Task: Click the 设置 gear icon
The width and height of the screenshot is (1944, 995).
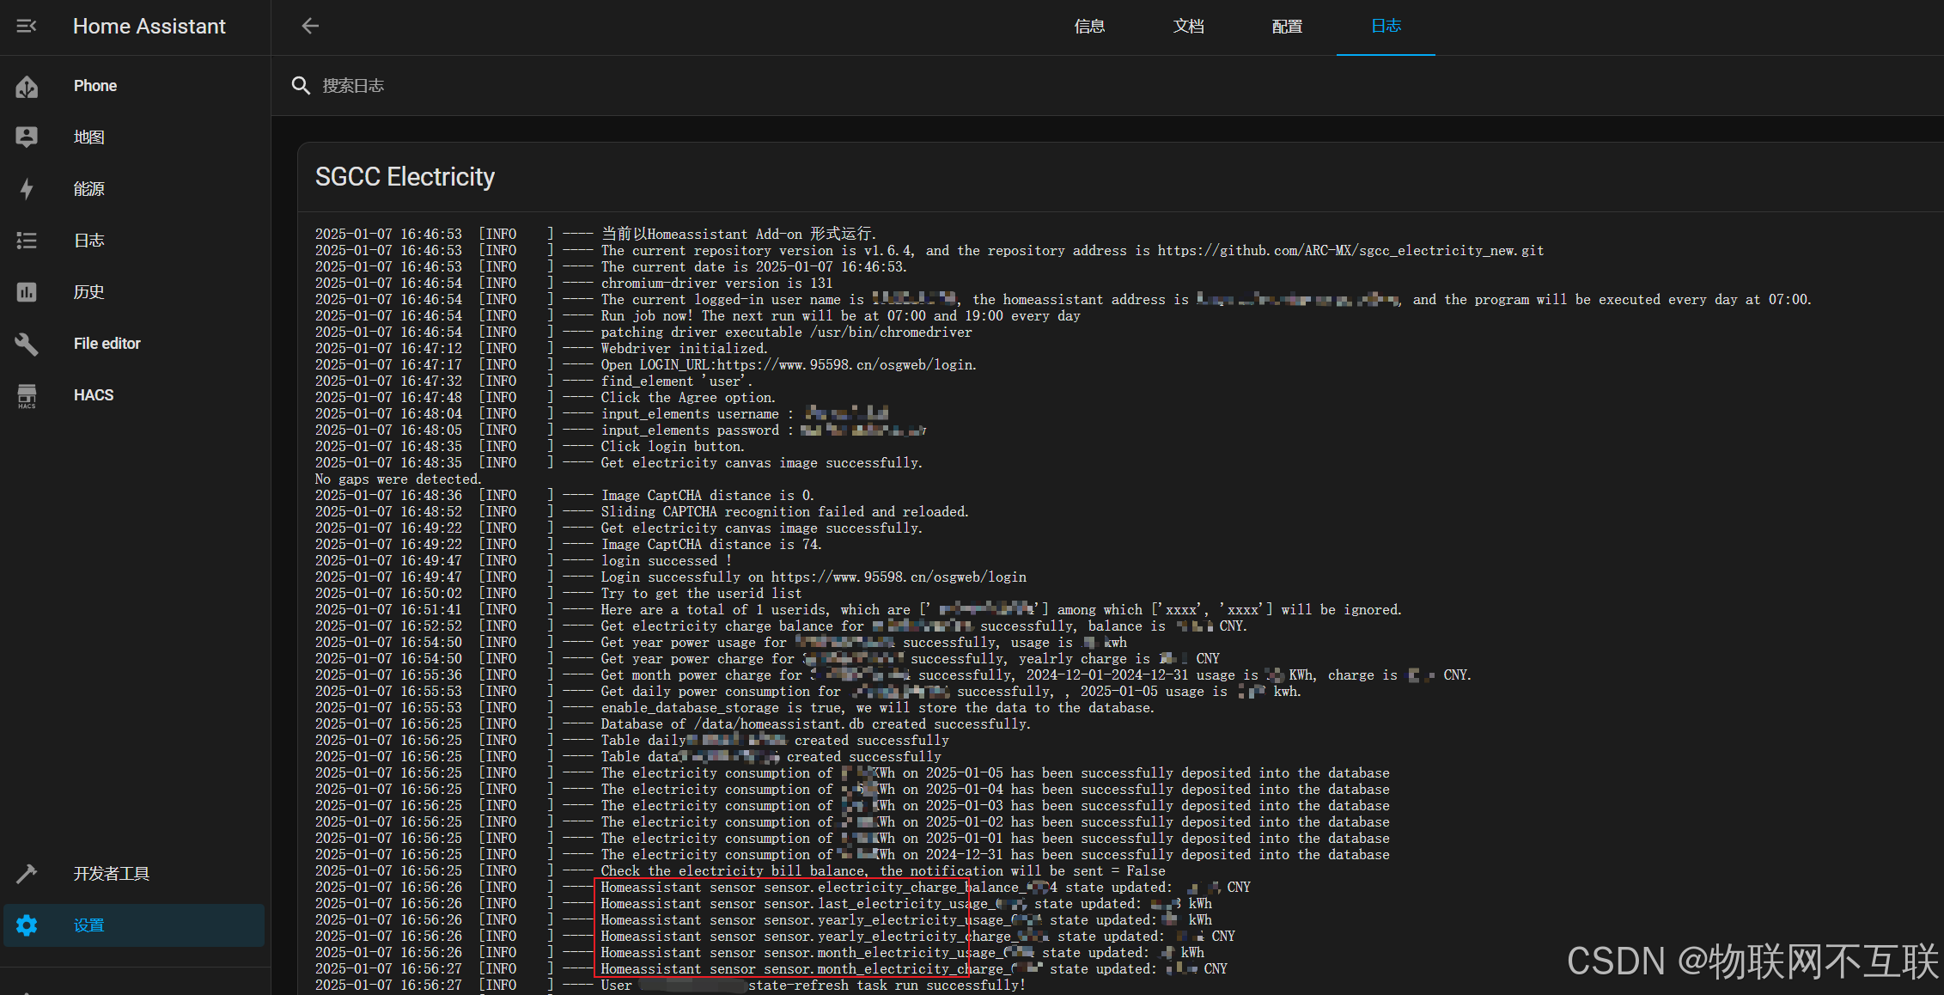Action: coord(27,925)
